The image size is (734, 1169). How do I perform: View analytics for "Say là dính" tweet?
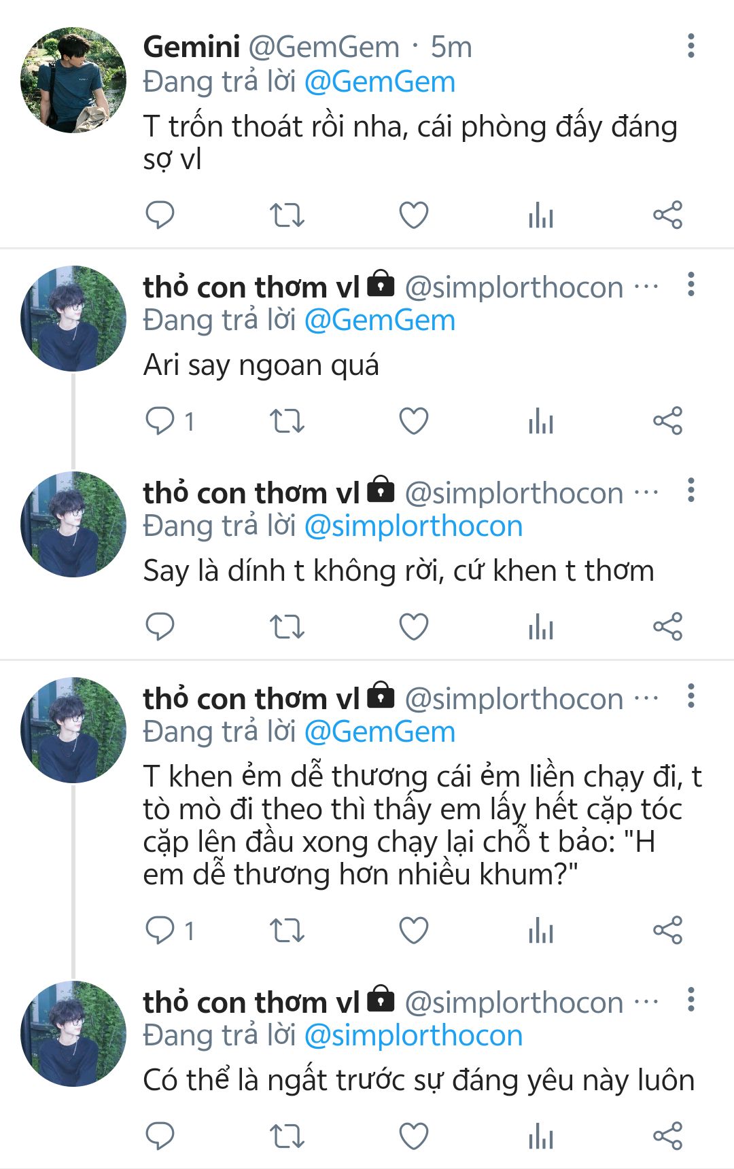(x=541, y=626)
